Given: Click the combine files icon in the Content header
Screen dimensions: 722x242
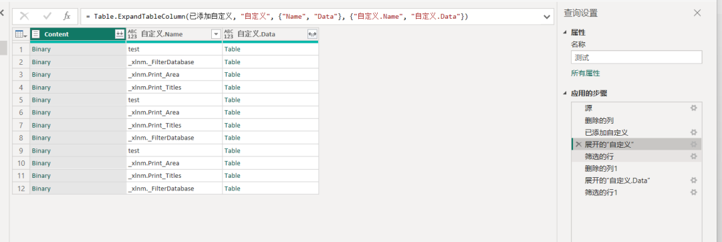Looking at the screenshot, I should coord(120,34).
